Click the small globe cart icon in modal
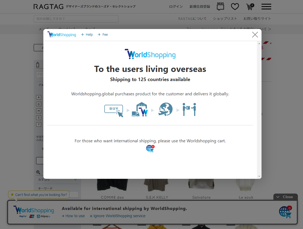Viewport: 303px width, 229px height. [x=150, y=148]
